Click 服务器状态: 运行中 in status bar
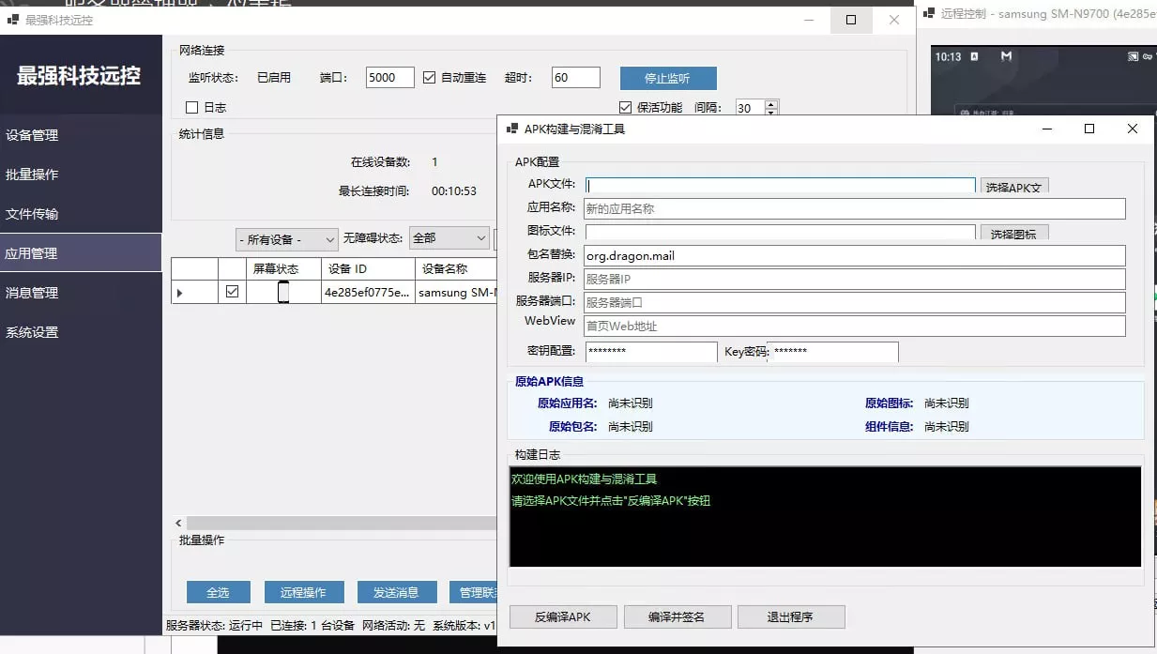The width and height of the screenshot is (1157, 654). [215, 625]
